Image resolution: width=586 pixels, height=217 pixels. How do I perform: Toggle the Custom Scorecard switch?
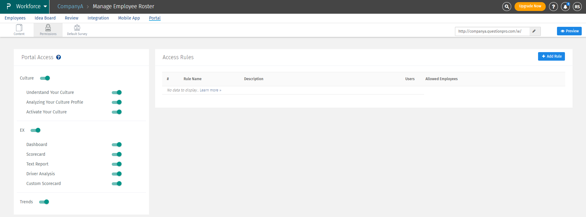(117, 183)
